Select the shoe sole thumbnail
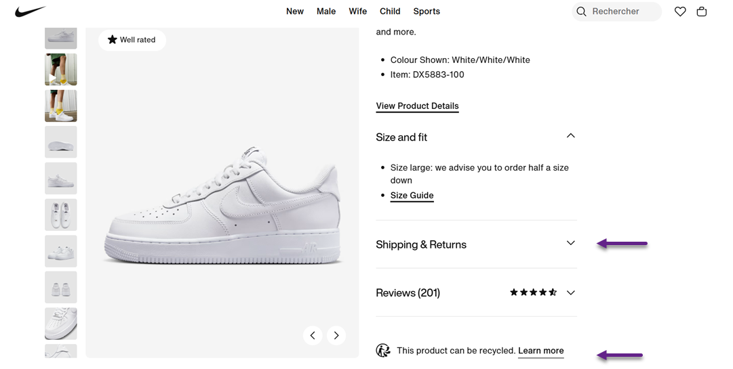 click(61, 142)
